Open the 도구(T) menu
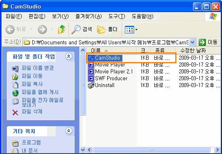 (117, 16)
